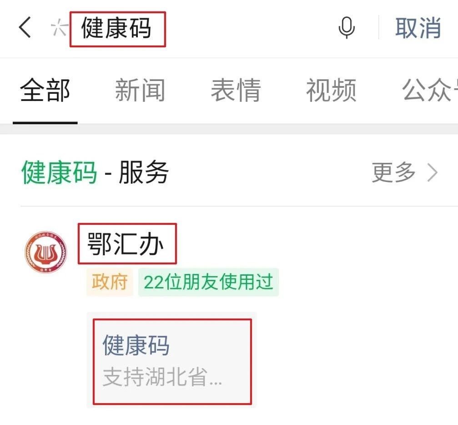Image resolution: width=458 pixels, height=425 pixels.
Task: Tap the chevron next to 更多
Action: [433, 173]
